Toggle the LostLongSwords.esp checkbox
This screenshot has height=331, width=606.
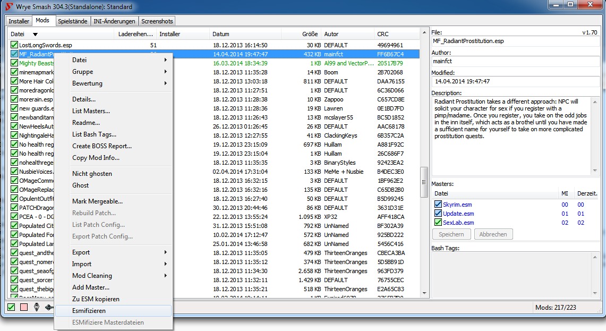(14, 45)
